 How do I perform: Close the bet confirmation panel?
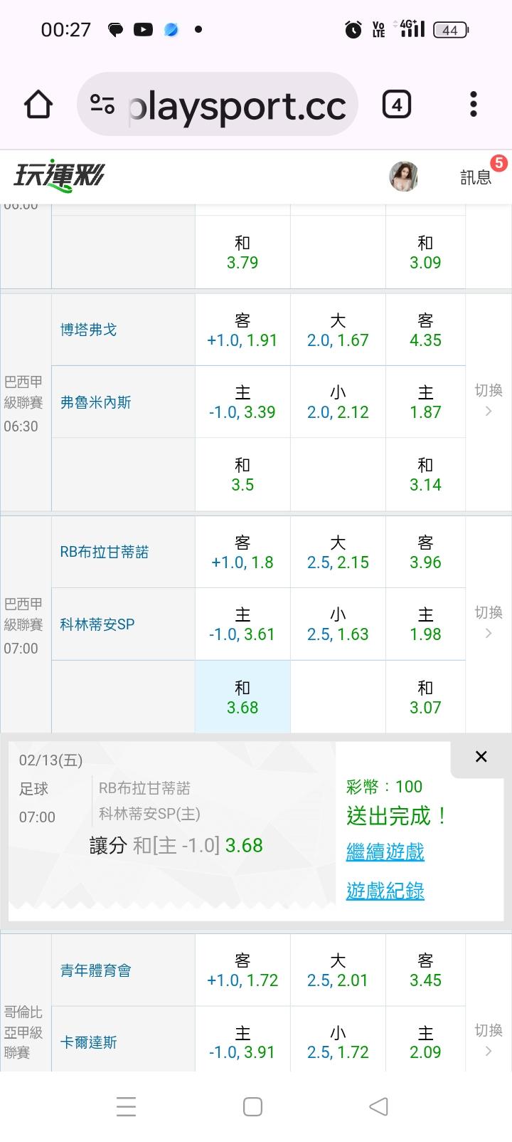[481, 757]
